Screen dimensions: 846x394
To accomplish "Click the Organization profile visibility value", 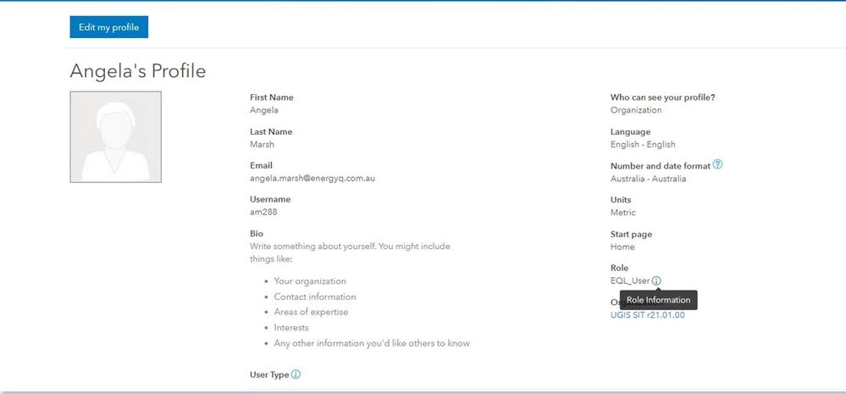I will (636, 110).
